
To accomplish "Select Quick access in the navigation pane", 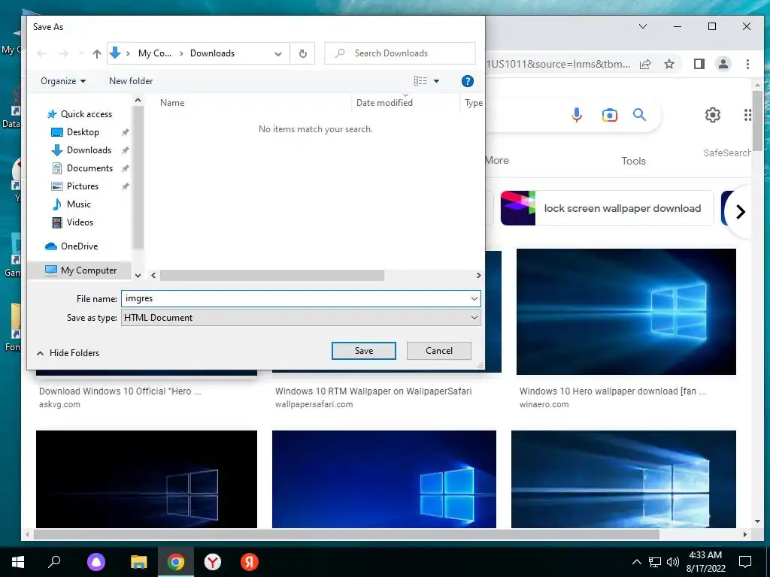I will click(x=80, y=114).
